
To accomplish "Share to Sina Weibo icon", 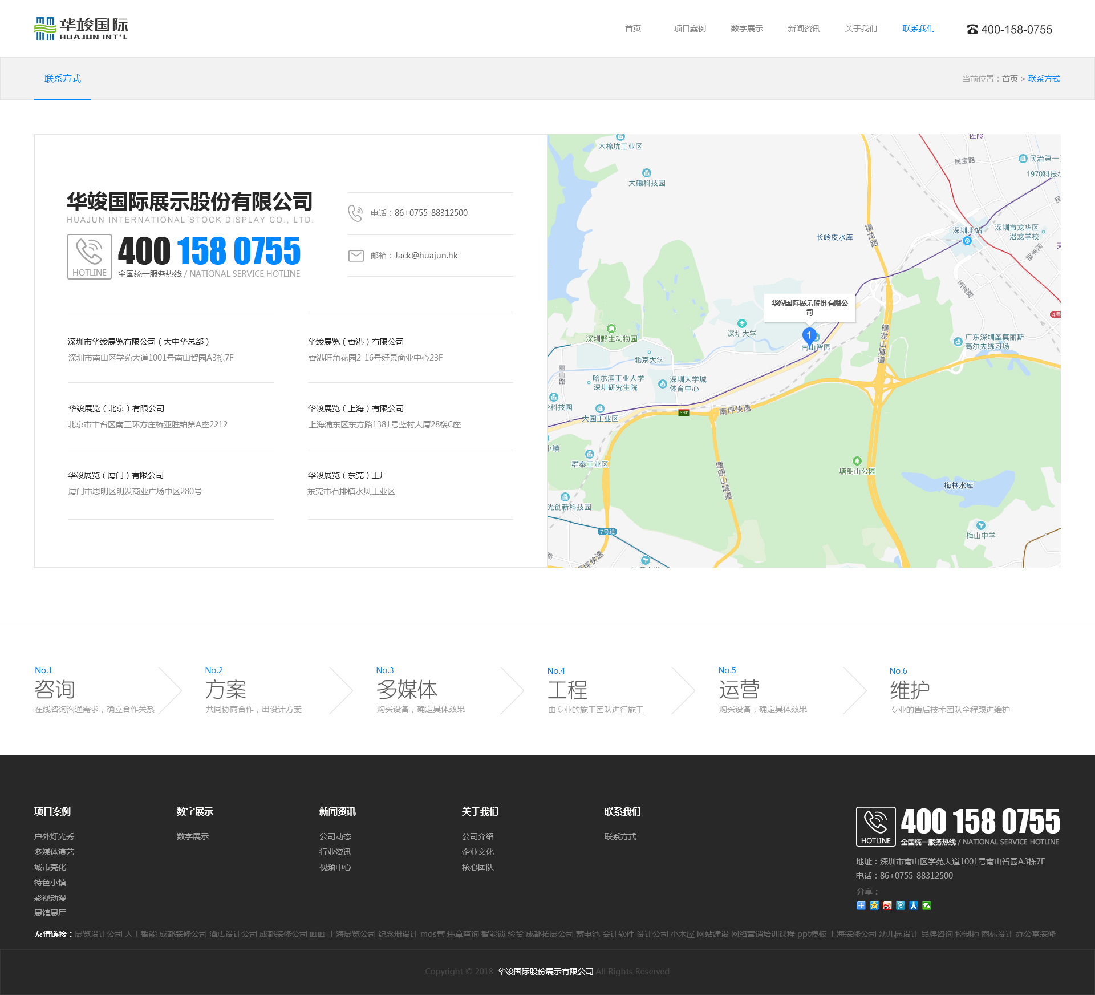I will (x=887, y=905).
